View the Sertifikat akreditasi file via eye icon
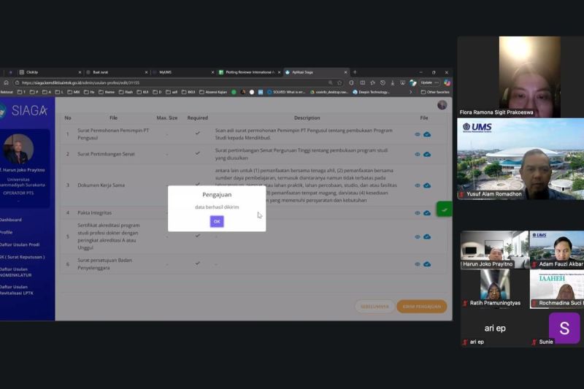 coord(418,236)
